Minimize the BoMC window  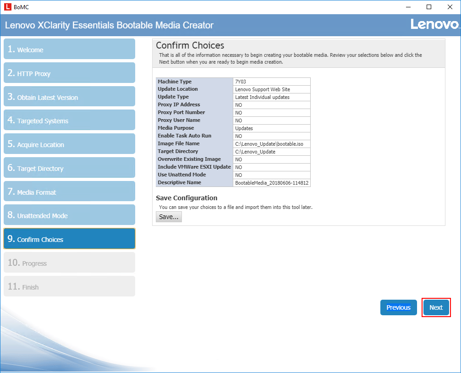point(408,7)
